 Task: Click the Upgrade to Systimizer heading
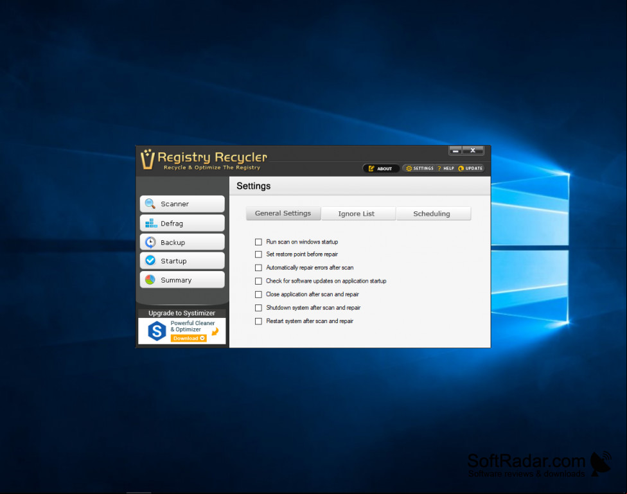[x=182, y=313]
